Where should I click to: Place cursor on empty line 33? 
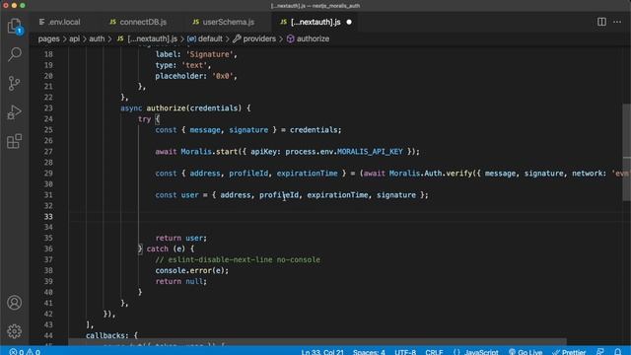click(x=346, y=217)
